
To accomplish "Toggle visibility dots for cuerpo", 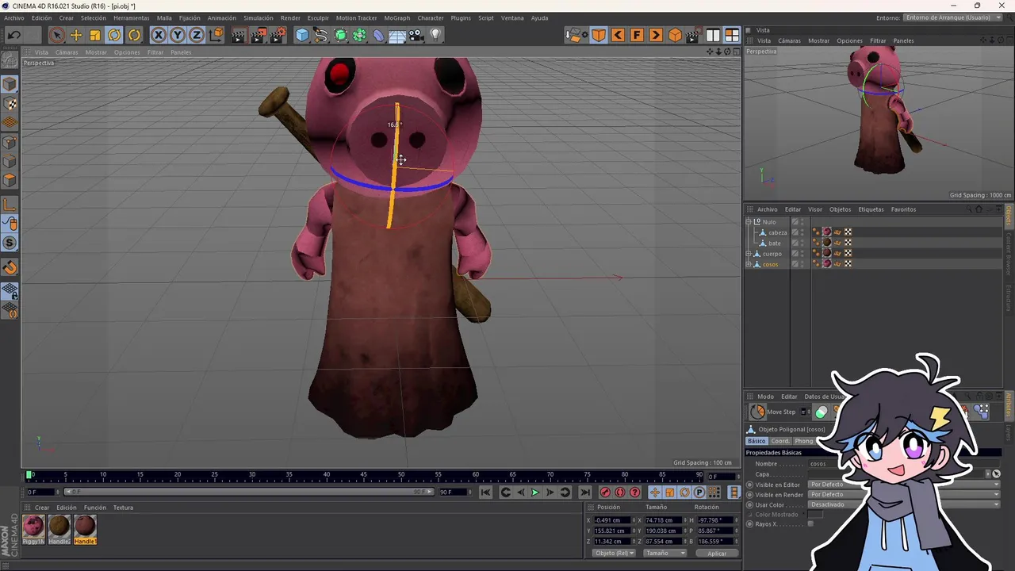I will point(802,254).
